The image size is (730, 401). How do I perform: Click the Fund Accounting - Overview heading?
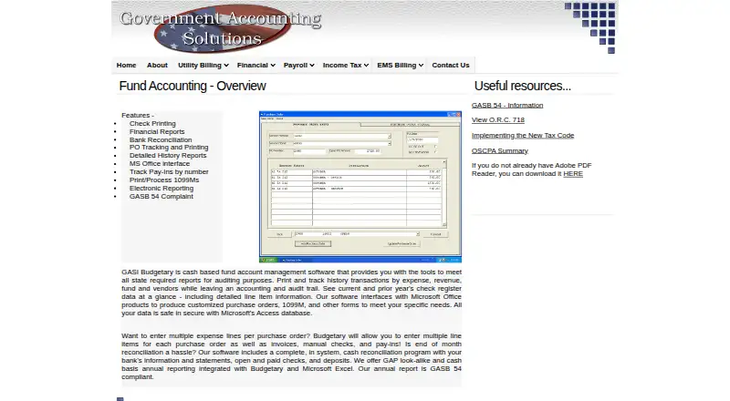click(193, 86)
